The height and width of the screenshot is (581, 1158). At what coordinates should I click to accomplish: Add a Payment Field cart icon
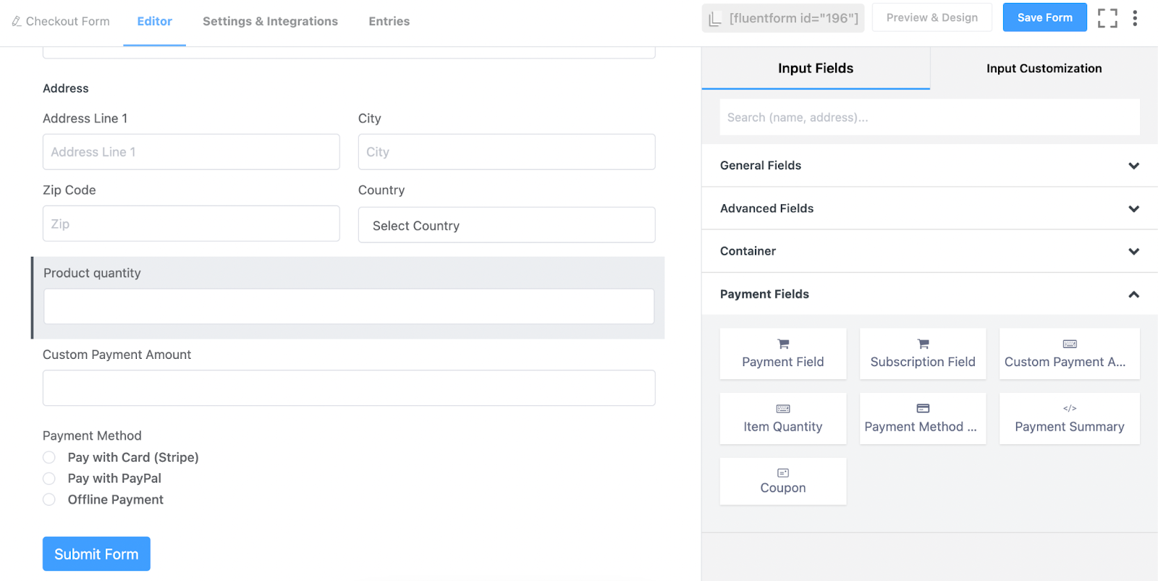click(x=783, y=344)
